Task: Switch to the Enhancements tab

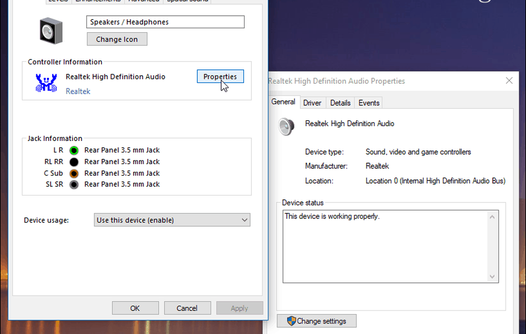Action: pos(98,1)
